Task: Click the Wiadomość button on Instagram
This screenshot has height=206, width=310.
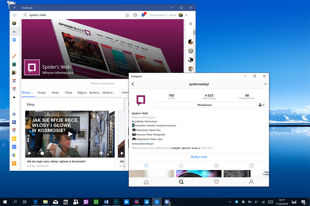Action: tap(205, 105)
